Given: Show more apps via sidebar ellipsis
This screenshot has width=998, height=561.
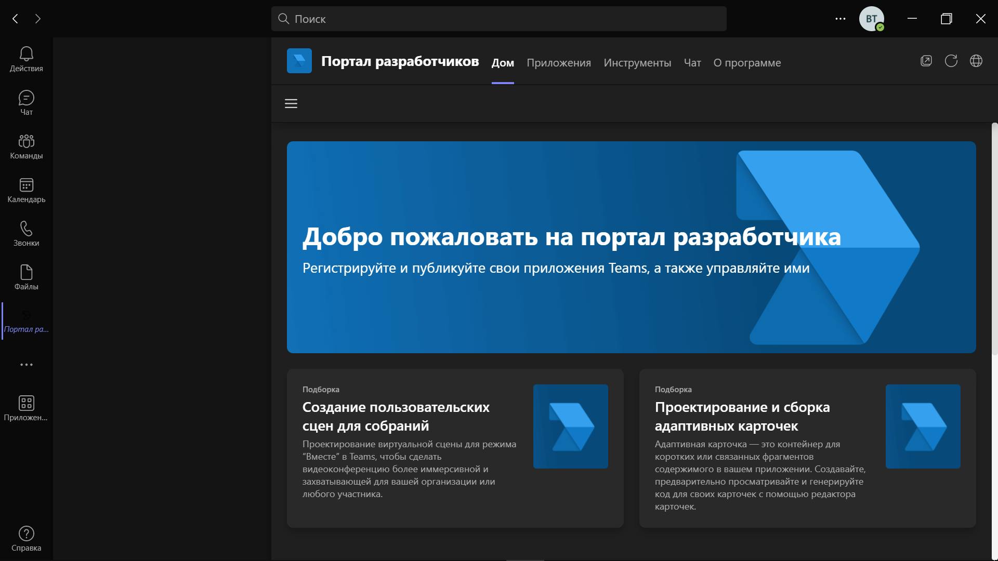Looking at the screenshot, I should coord(27,365).
